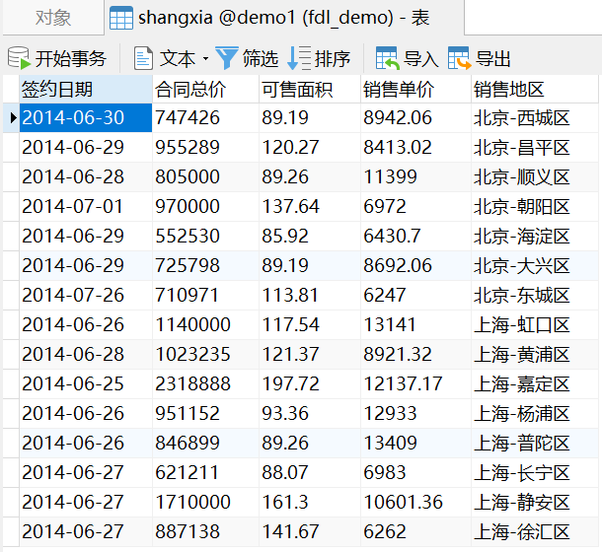Click the cell 2318888
The height and width of the screenshot is (552, 602).
point(206,383)
